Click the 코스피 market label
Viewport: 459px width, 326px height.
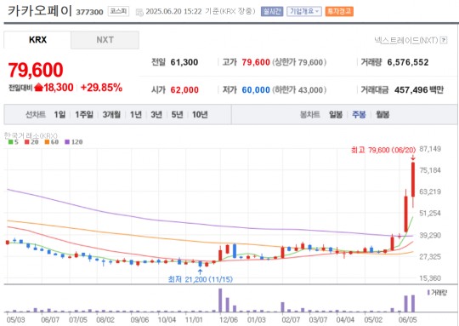click(x=118, y=11)
